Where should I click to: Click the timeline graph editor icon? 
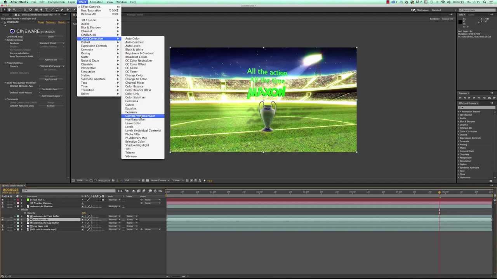click(x=160, y=191)
